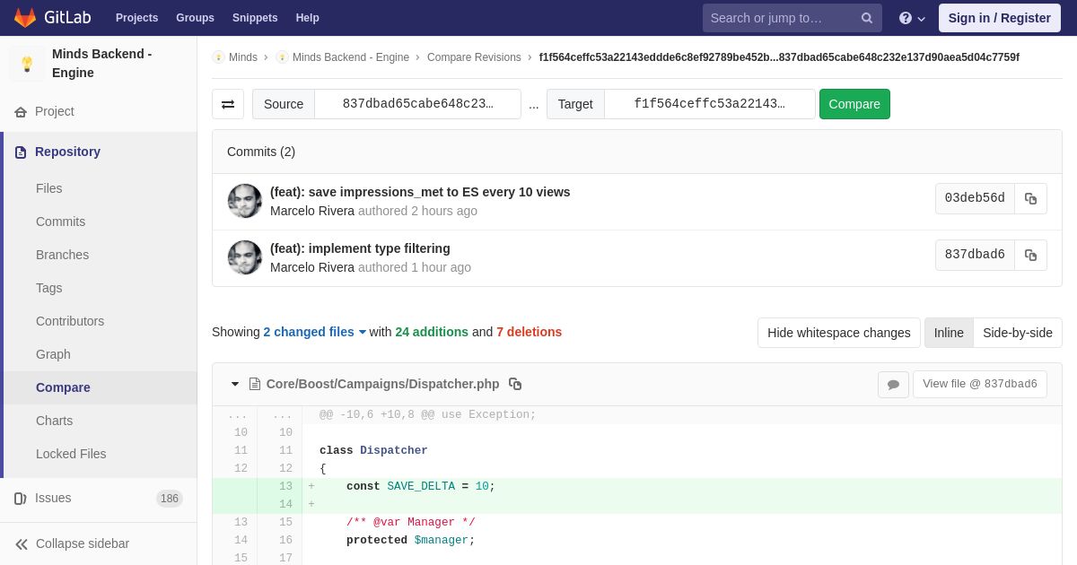Open Locked Files in sidebar
The width and height of the screenshot is (1077, 565).
(71, 454)
